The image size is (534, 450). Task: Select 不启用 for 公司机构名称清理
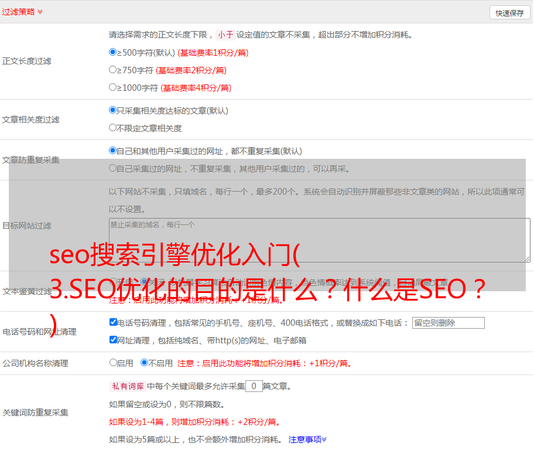coord(144,363)
